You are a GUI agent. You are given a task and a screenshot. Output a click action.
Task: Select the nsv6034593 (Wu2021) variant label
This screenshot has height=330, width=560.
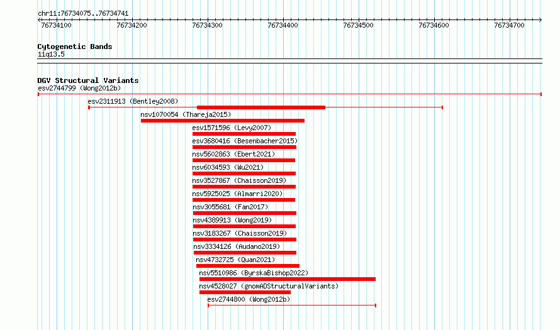tap(228, 167)
